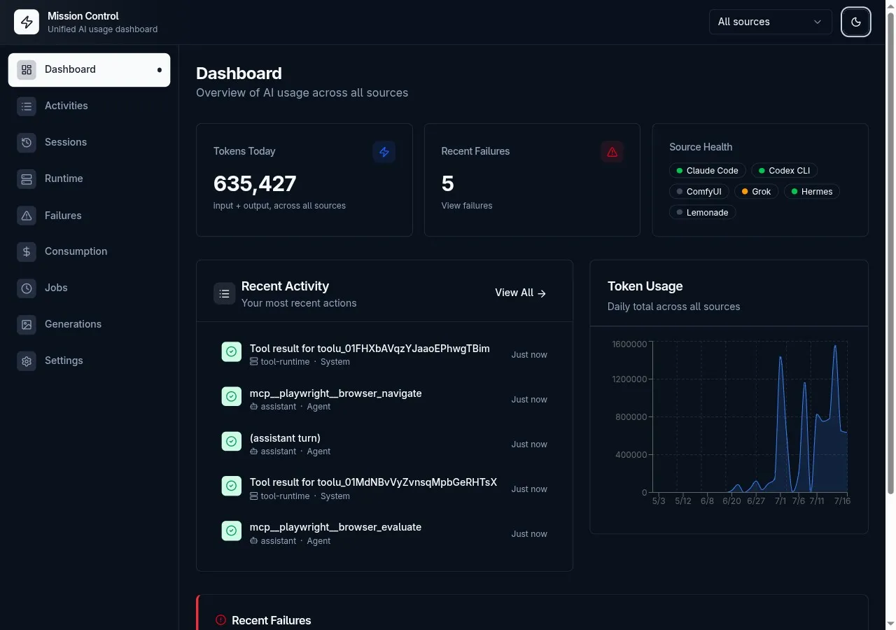Click the Activities list icon in the sidebar
Screen dimensions: 896x630
click(x=27, y=106)
